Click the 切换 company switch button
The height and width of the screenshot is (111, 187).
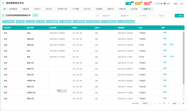pos(35,15)
